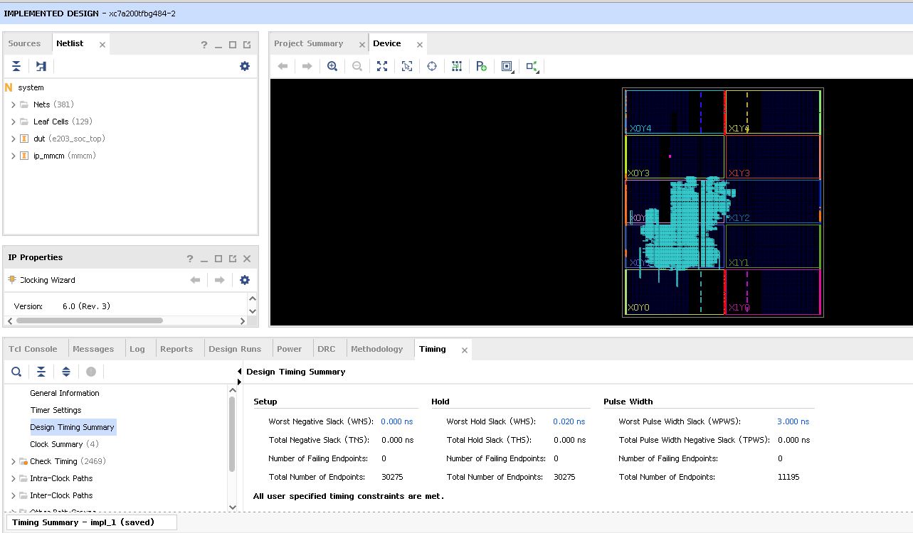Viewport: 913px width, 533px height.
Task: Click the Worst Hold Slack 0.020 ns link
Action: tap(569, 421)
